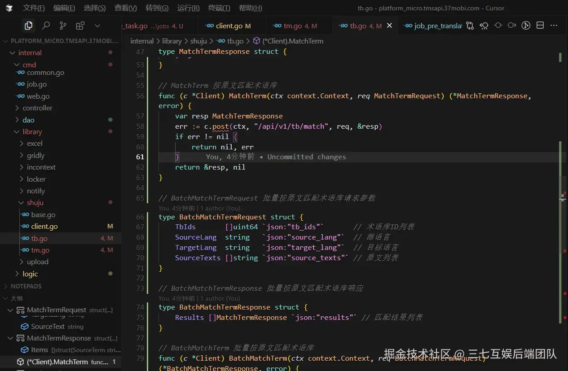Collapse MatchTermResponse in the outline

[x=10, y=338]
